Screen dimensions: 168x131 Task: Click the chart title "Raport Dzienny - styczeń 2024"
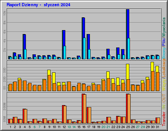point(38,5)
